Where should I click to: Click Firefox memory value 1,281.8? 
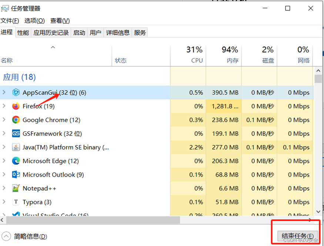(225, 106)
